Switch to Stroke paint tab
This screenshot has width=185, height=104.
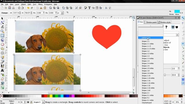[150, 22]
